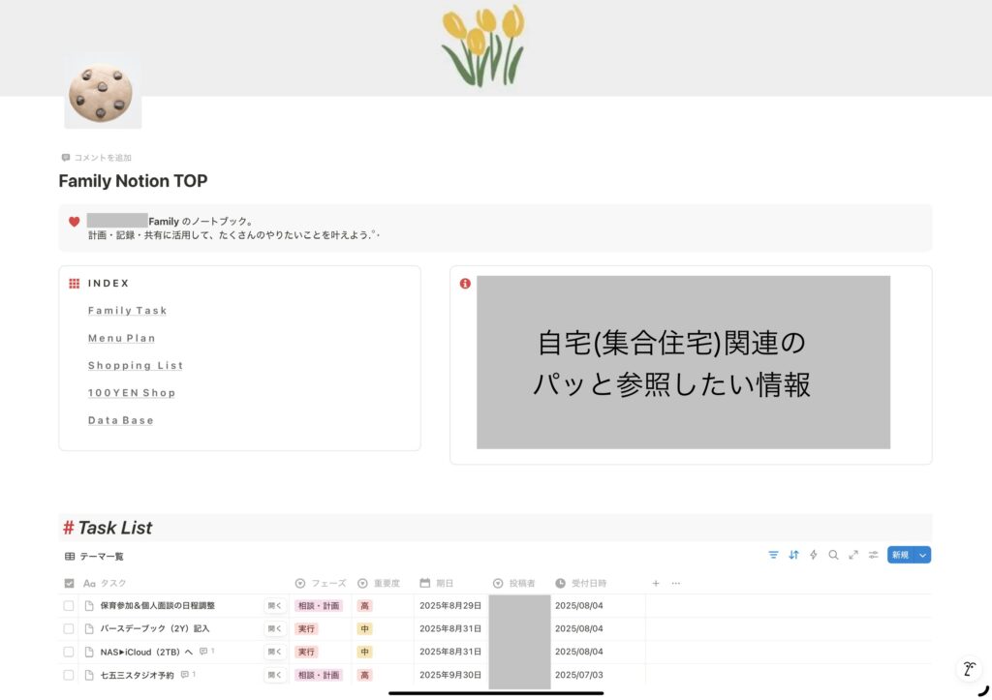
Task: Search within the テーマ一覧 database
Action: click(833, 556)
